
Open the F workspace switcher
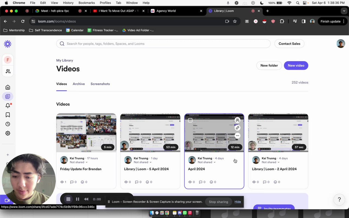[8, 60]
